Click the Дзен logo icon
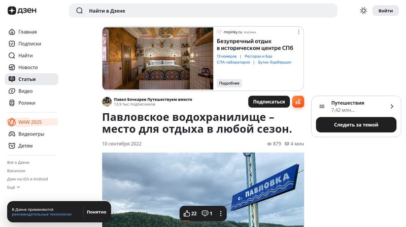Image resolution: width=406 pixels, height=227 pixels. pyautogui.click(x=12, y=11)
